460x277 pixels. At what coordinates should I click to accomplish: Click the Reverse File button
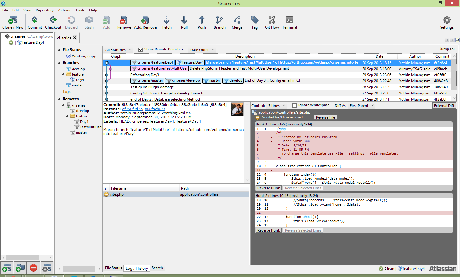point(326,117)
